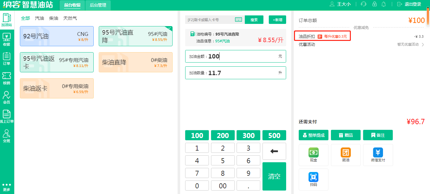Select the 现金 cash payment icon
This screenshot has height=194, width=430.
click(x=313, y=155)
